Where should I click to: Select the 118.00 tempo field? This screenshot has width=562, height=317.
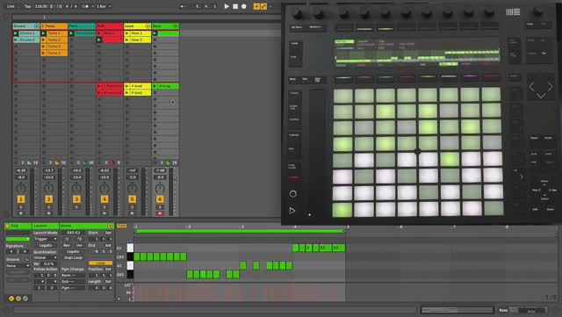pos(41,6)
